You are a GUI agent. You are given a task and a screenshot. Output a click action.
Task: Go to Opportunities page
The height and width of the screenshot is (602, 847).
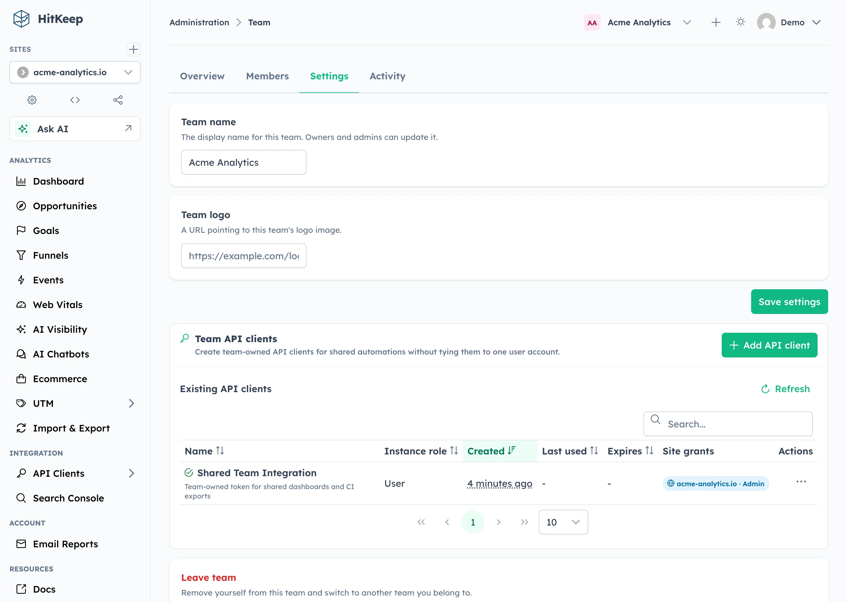75,206
